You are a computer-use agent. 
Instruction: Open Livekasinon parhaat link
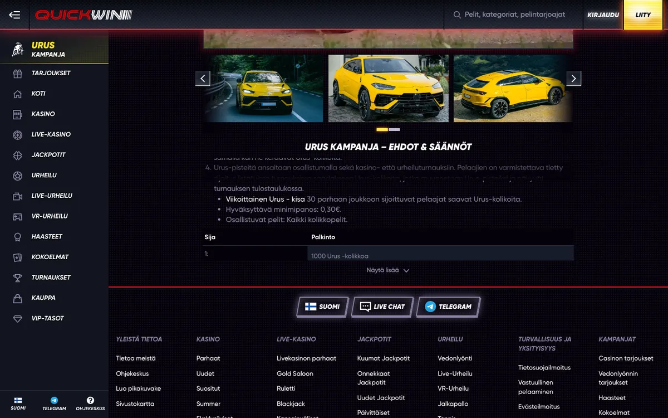[x=307, y=358]
